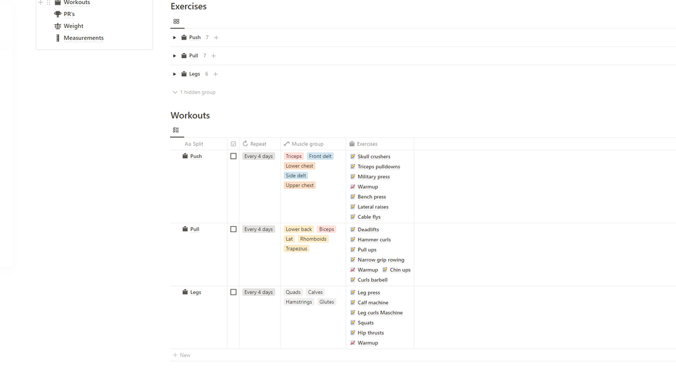
Task: Show the 1 hidden group
Action: [x=194, y=92]
